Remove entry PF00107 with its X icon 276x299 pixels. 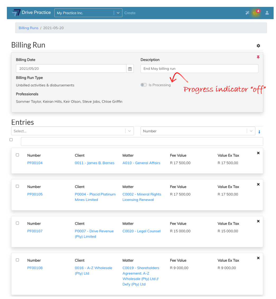[x=258, y=221]
